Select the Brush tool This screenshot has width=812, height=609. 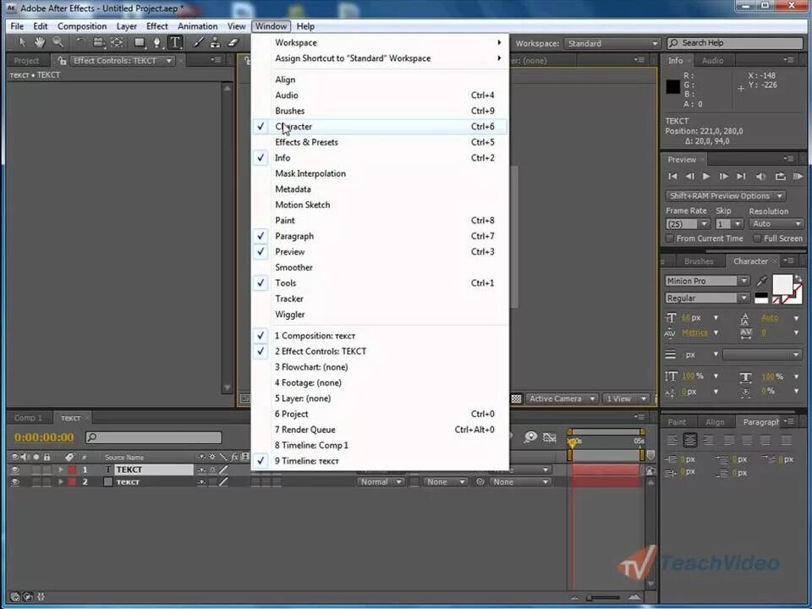[198, 42]
